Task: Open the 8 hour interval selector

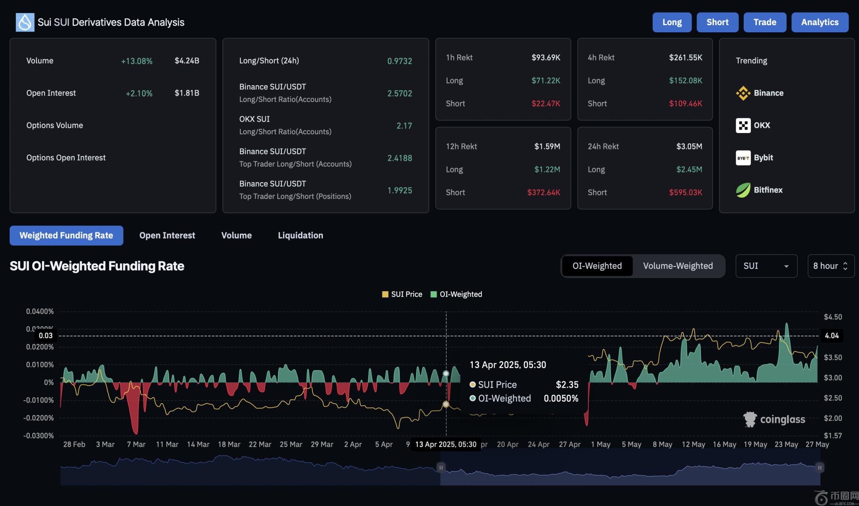Action: (x=830, y=266)
